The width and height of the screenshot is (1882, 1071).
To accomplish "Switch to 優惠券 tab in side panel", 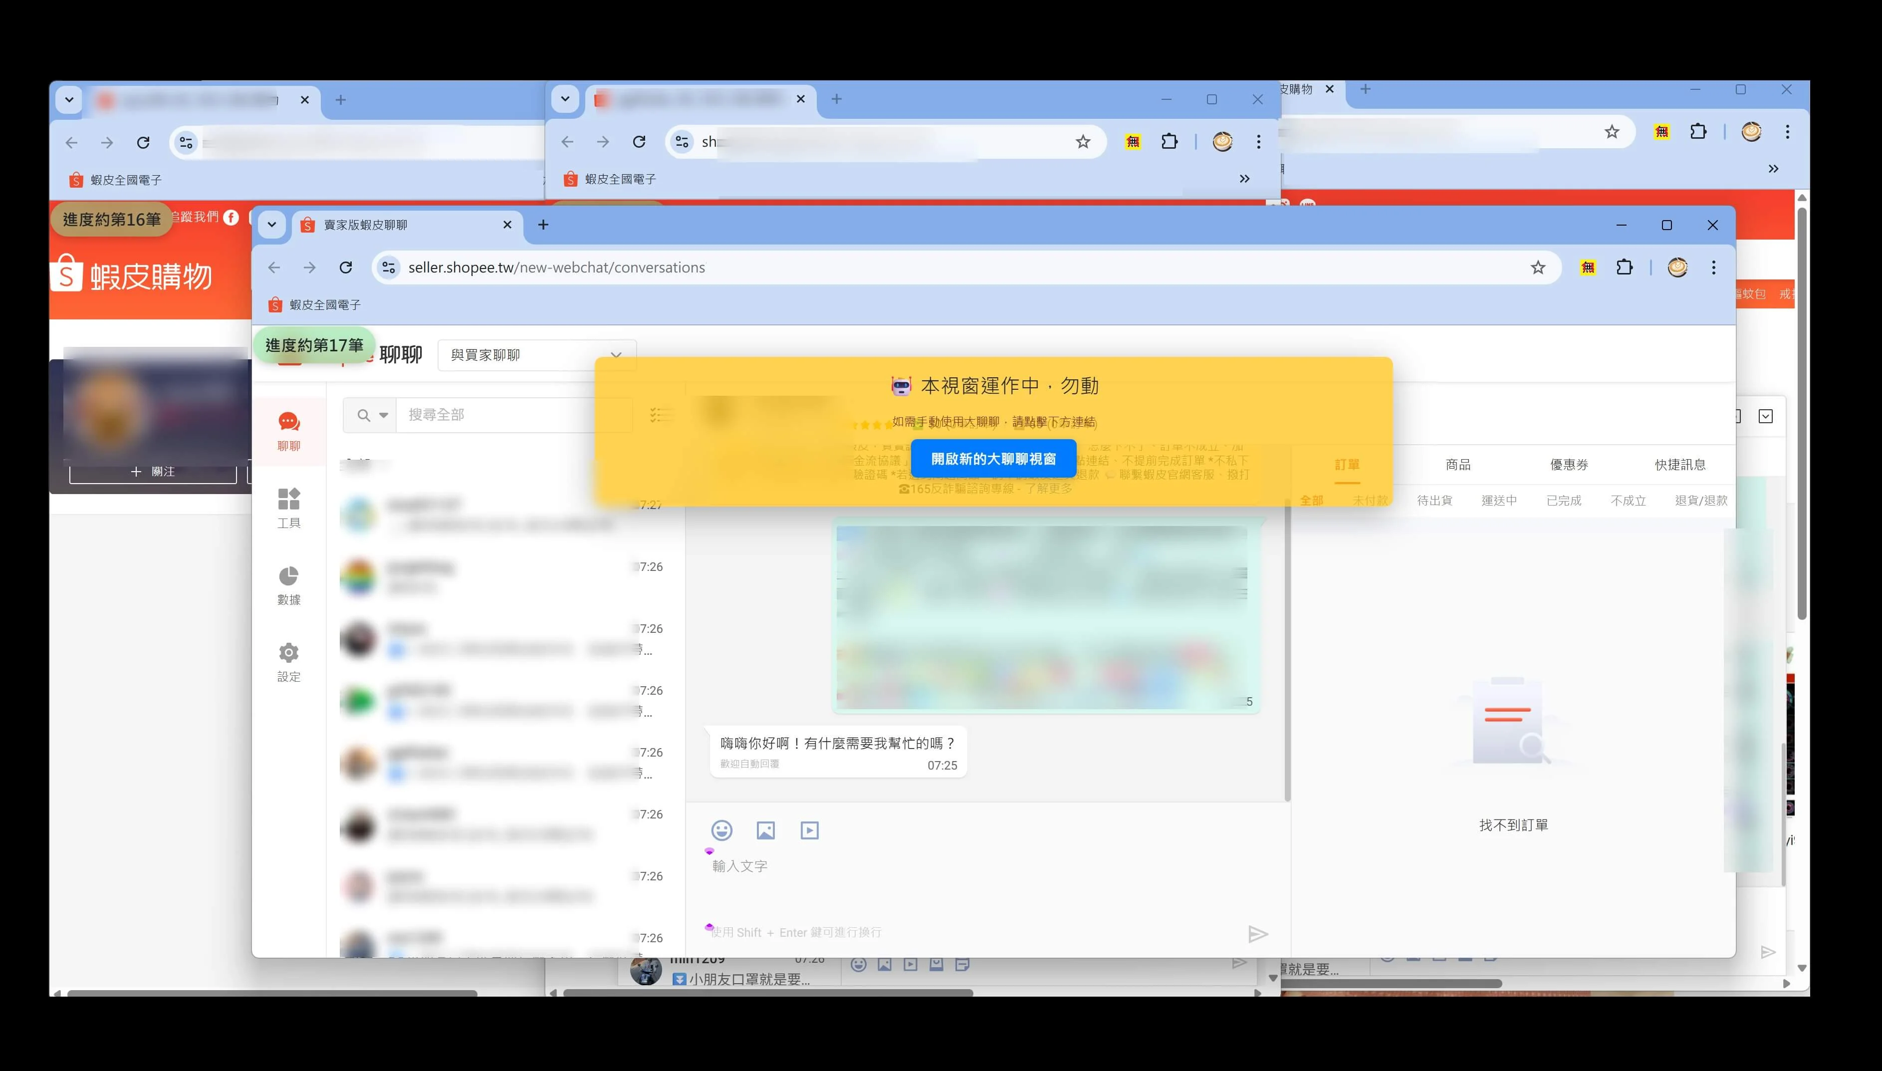I will coord(1569,465).
